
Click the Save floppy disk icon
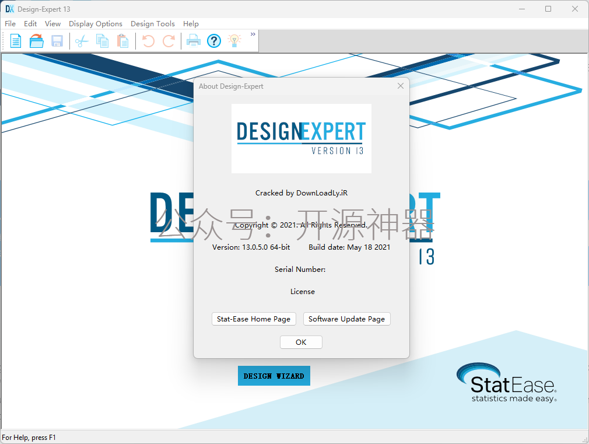coord(57,41)
